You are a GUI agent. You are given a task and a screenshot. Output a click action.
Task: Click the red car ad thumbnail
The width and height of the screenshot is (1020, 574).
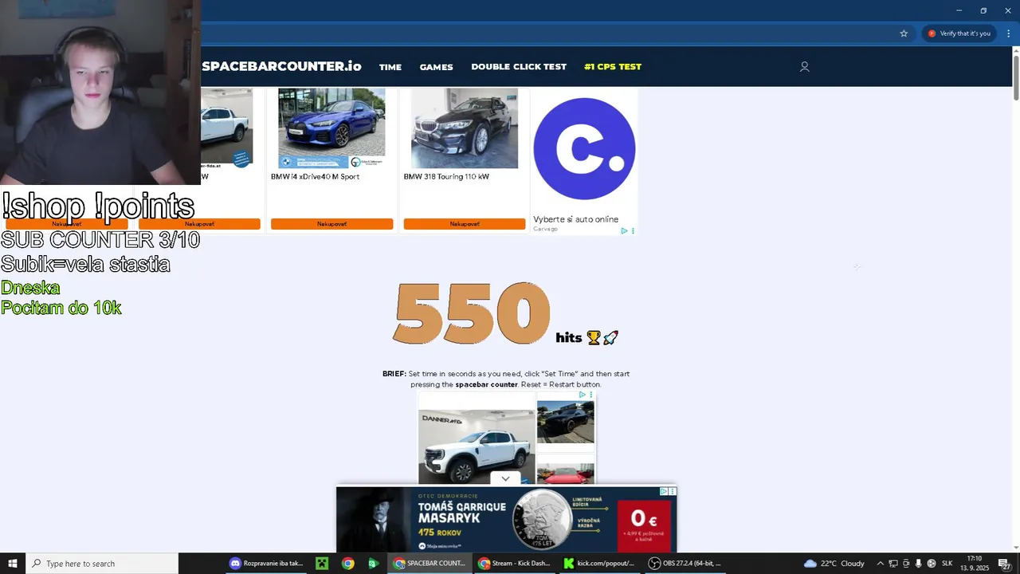(x=566, y=474)
